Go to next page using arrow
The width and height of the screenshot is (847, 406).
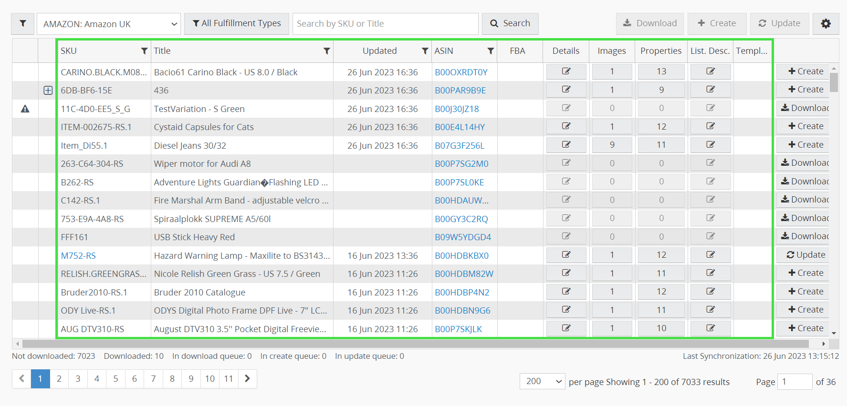pyautogui.click(x=247, y=379)
